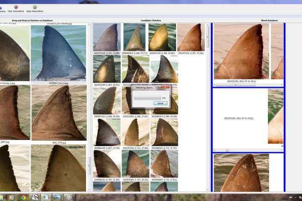The width and height of the screenshot is (302, 201).
Task: Click the matching progress bar at 0%
Action: 148,98
